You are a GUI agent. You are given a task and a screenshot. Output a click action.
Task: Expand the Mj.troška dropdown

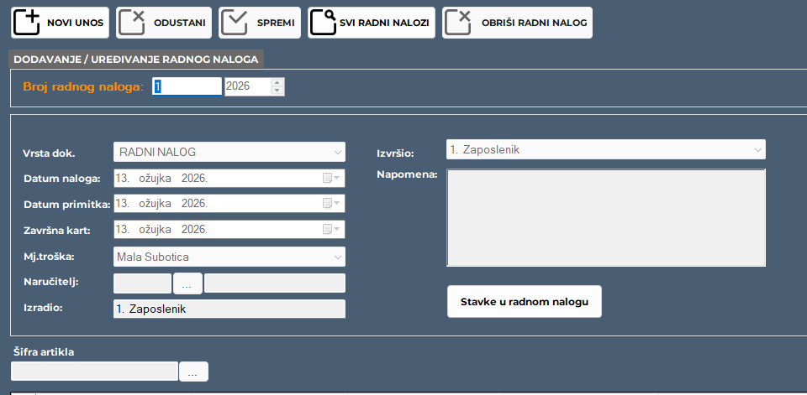(337, 257)
